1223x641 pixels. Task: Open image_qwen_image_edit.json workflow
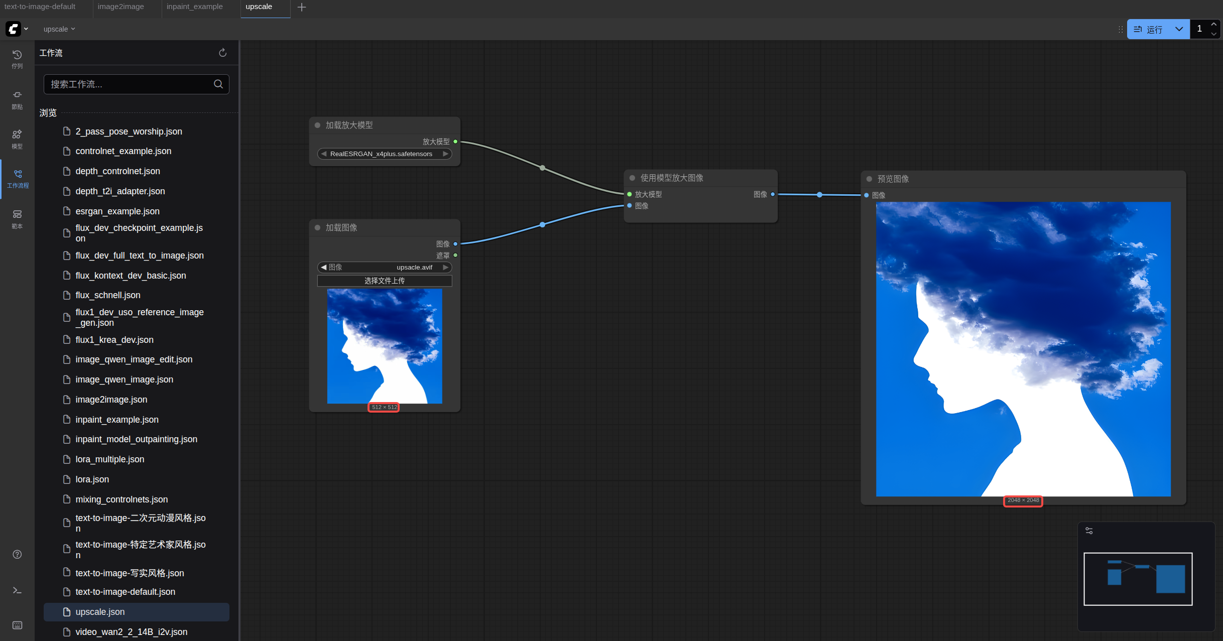137,359
